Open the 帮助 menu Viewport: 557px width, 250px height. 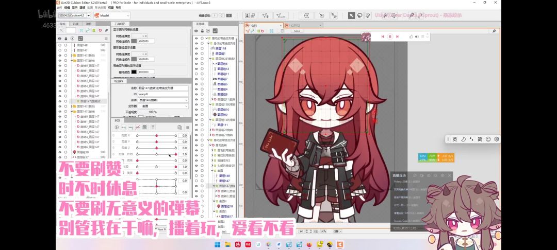point(118,7)
